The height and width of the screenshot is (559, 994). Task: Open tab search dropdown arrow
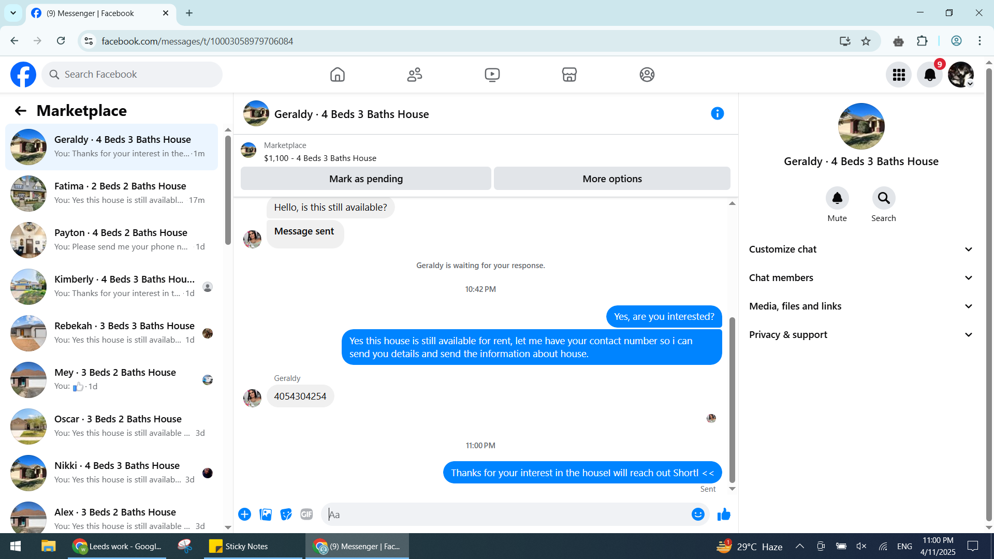click(x=13, y=13)
